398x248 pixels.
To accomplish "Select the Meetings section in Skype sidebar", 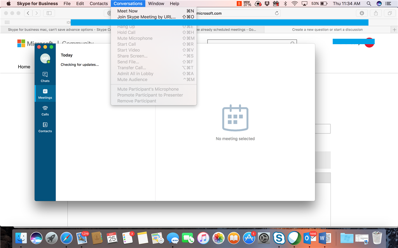I will coord(45,94).
